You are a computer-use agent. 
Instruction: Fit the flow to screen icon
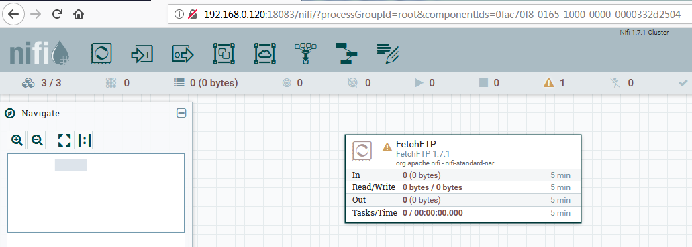(64, 141)
